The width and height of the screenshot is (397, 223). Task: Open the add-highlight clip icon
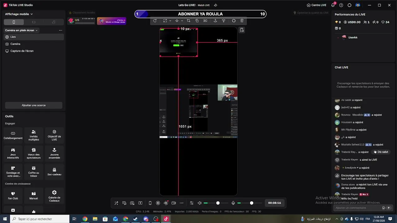tap(141, 203)
